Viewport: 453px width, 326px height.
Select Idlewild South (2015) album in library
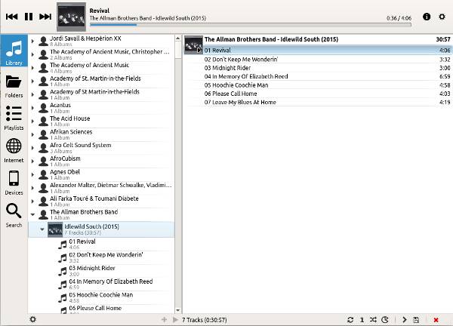101,229
